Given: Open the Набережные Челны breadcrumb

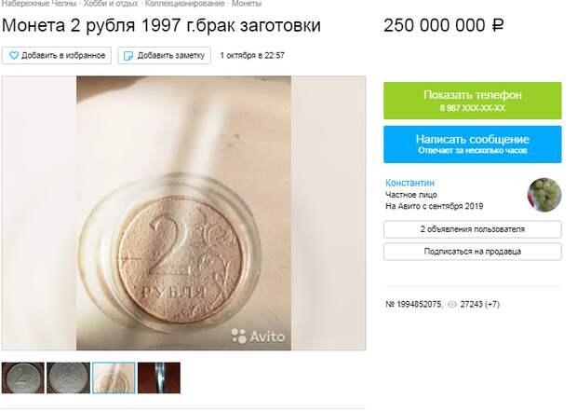Looking at the screenshot, I should 39,4.
